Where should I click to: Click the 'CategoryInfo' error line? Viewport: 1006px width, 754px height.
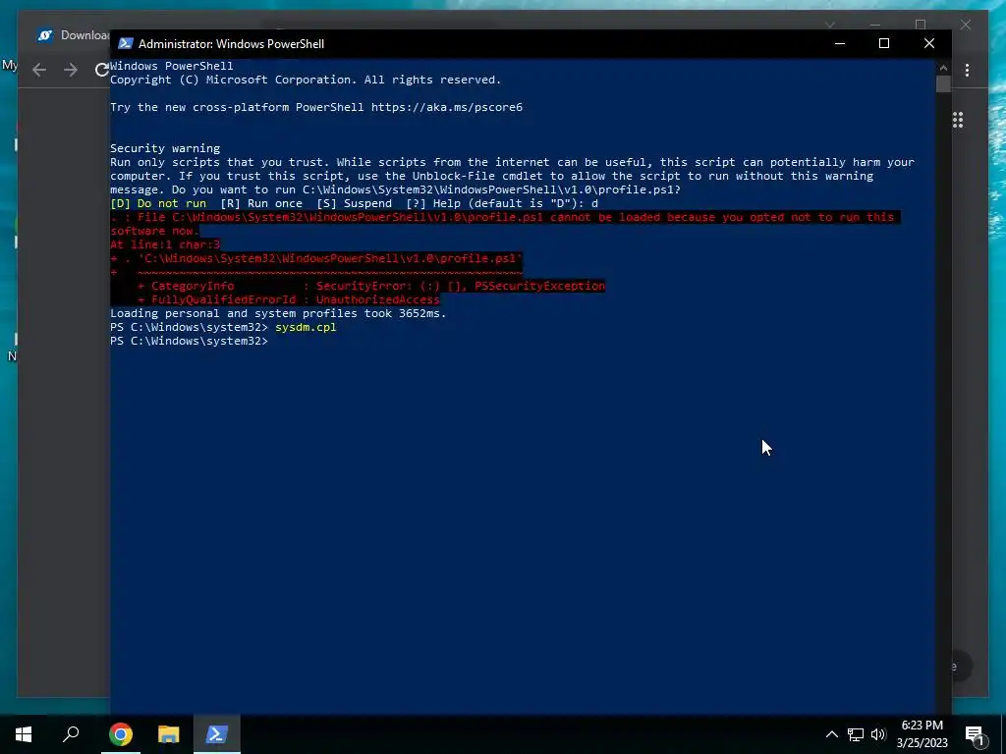click(370, 286)
